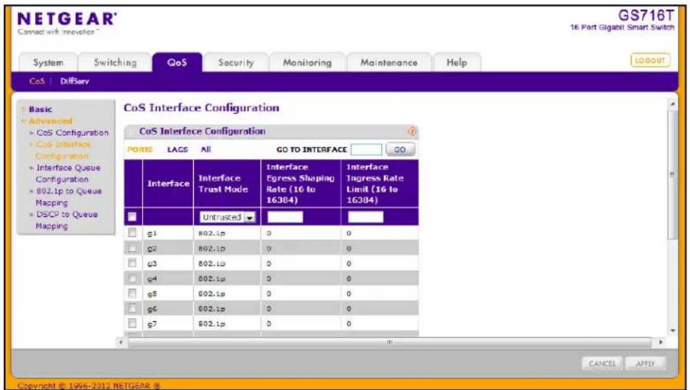The width and height of the screenshot is (690, 390).
Task: Click the Interface Trust Mode column header
Action: [227, 184]
